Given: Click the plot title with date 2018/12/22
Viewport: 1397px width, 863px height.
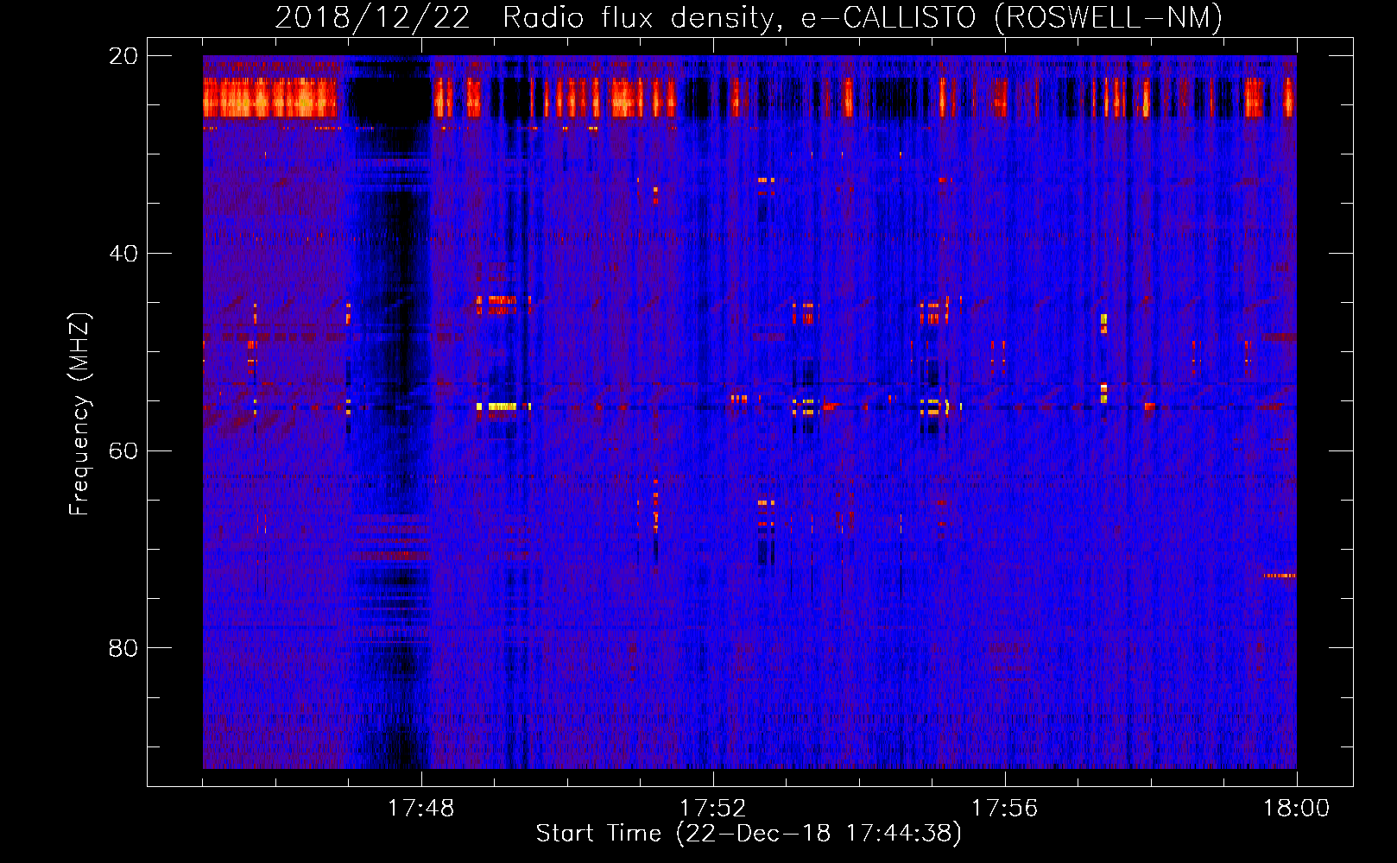Looking at the screenshot, I should point(749,18).
